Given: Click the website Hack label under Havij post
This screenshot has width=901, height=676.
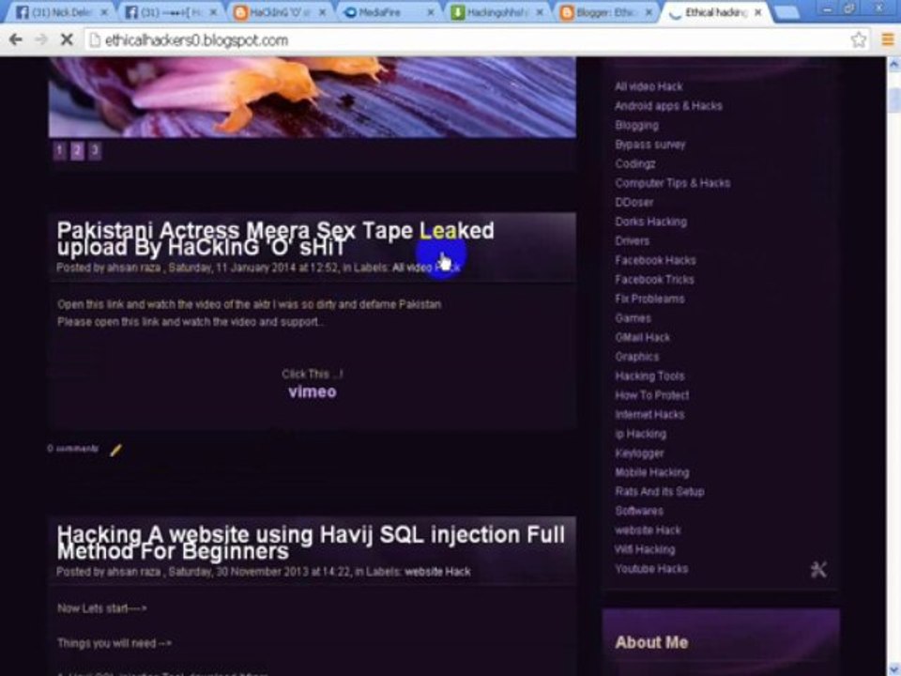Looking at the screenshot, I should coord(437,572).
